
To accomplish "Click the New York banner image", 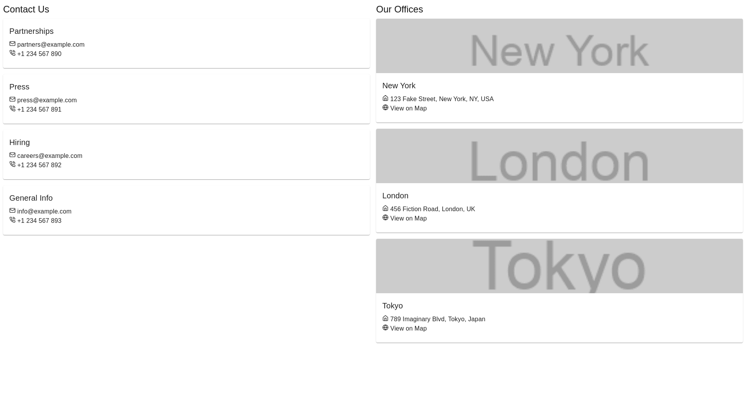I will [x=559, y=46].
